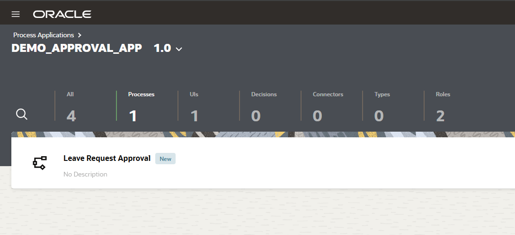The image size is (515, 235).
Task: Click the DEMO_APPROVAL_APP application title
Action: (77, 48)
